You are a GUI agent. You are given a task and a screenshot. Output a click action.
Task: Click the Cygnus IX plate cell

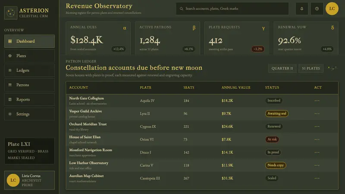tap(148, 127)
